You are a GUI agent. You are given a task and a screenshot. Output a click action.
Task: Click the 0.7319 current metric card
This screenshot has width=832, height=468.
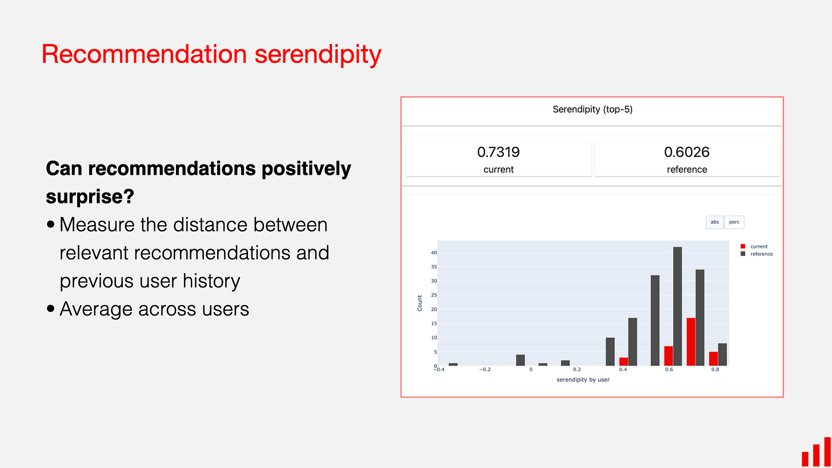click(498, 158)
